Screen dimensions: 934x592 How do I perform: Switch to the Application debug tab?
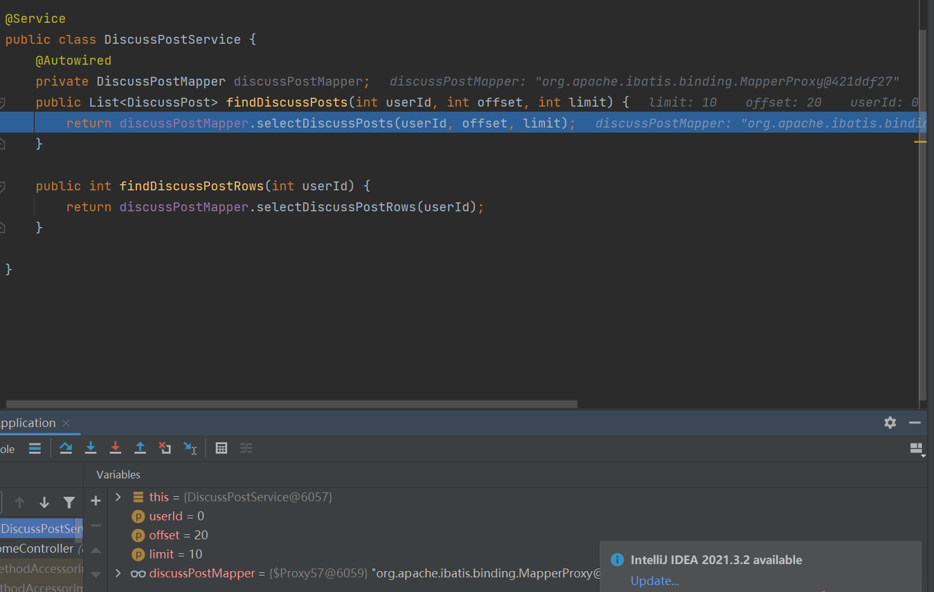tap(28, 423)
